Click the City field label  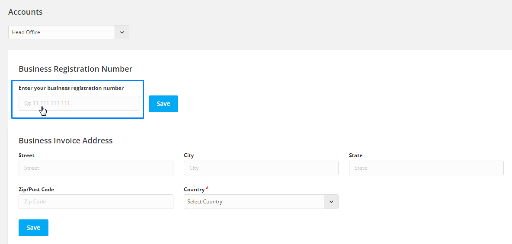189,155
